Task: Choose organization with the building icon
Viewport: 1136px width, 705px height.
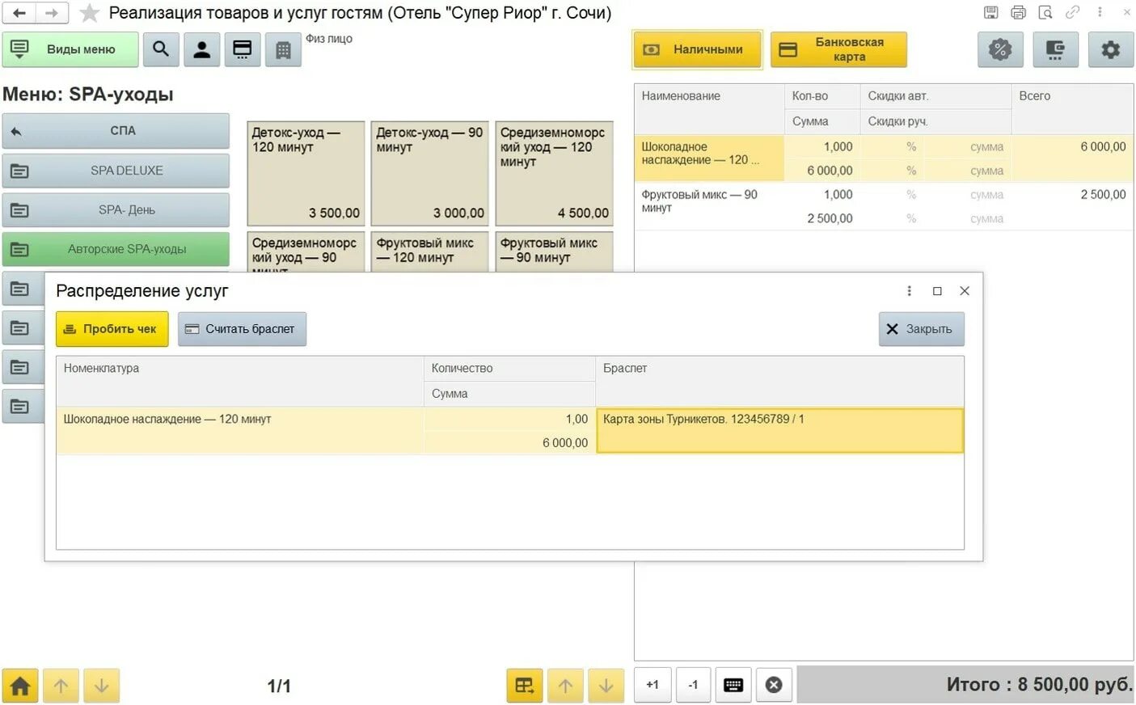Action: pos(283,49)
